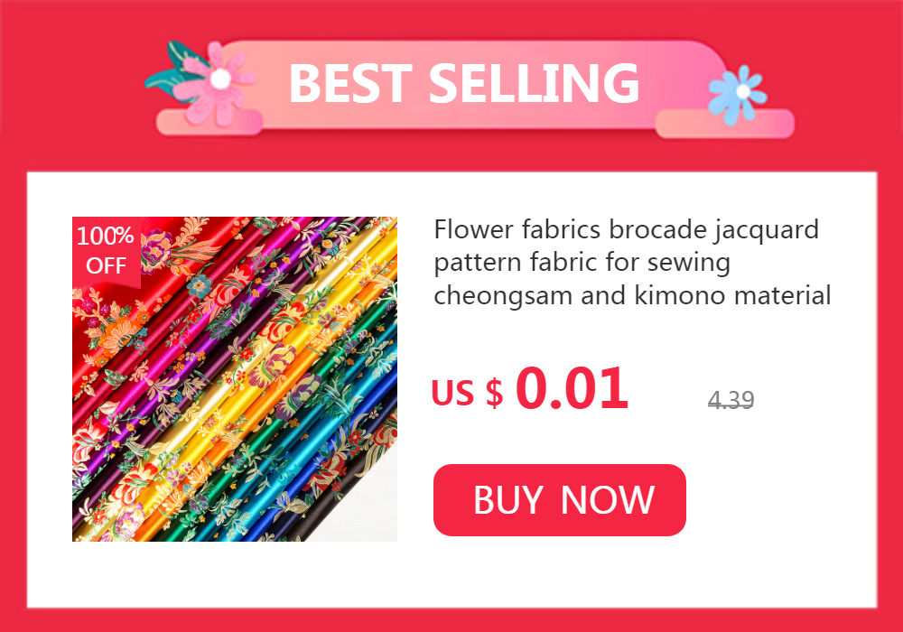Click the white center of pink flower
The height and width of the screenshot is (632, 903).
tap(220, 79)
